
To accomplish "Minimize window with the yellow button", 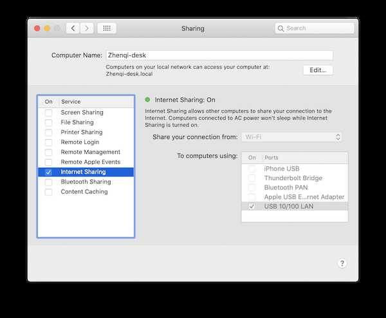I will click(x=47, y=28).
